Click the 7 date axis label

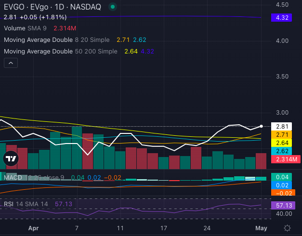point(77,228)
